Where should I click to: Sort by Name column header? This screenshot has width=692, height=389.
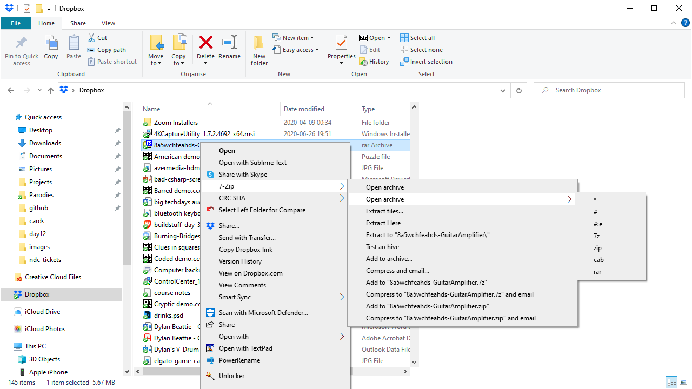[210, 109]
